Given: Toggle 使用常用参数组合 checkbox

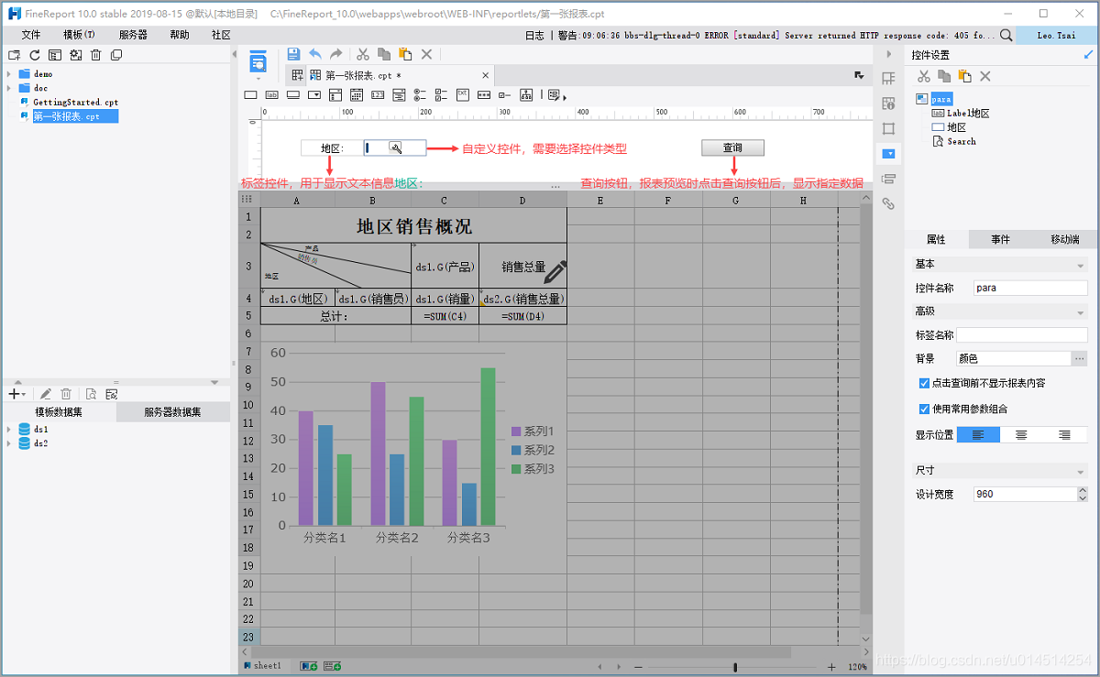Looking at the screenshot, I should click(923, 409).
